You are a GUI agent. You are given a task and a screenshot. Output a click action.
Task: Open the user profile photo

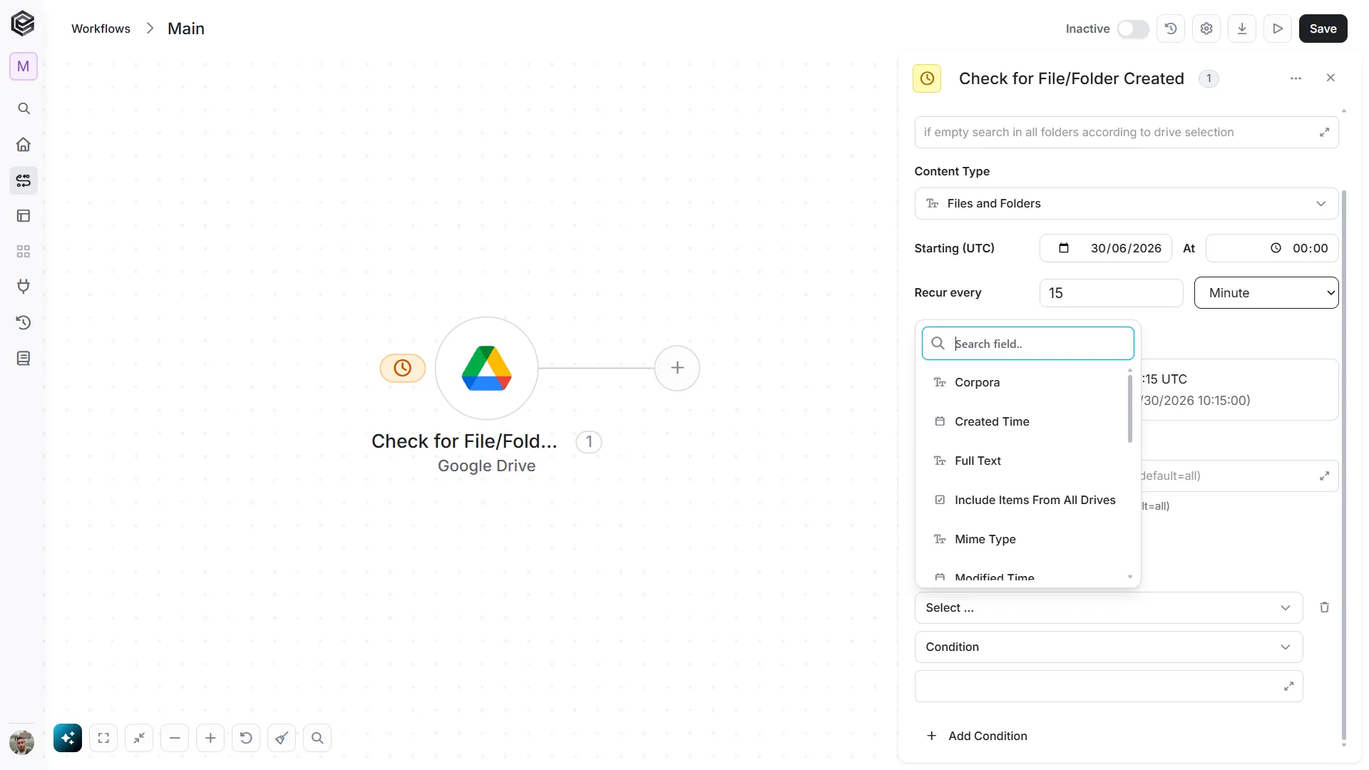pos(22,742)
